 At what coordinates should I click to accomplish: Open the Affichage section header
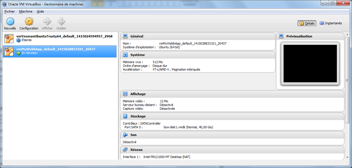tap(232, 94)
